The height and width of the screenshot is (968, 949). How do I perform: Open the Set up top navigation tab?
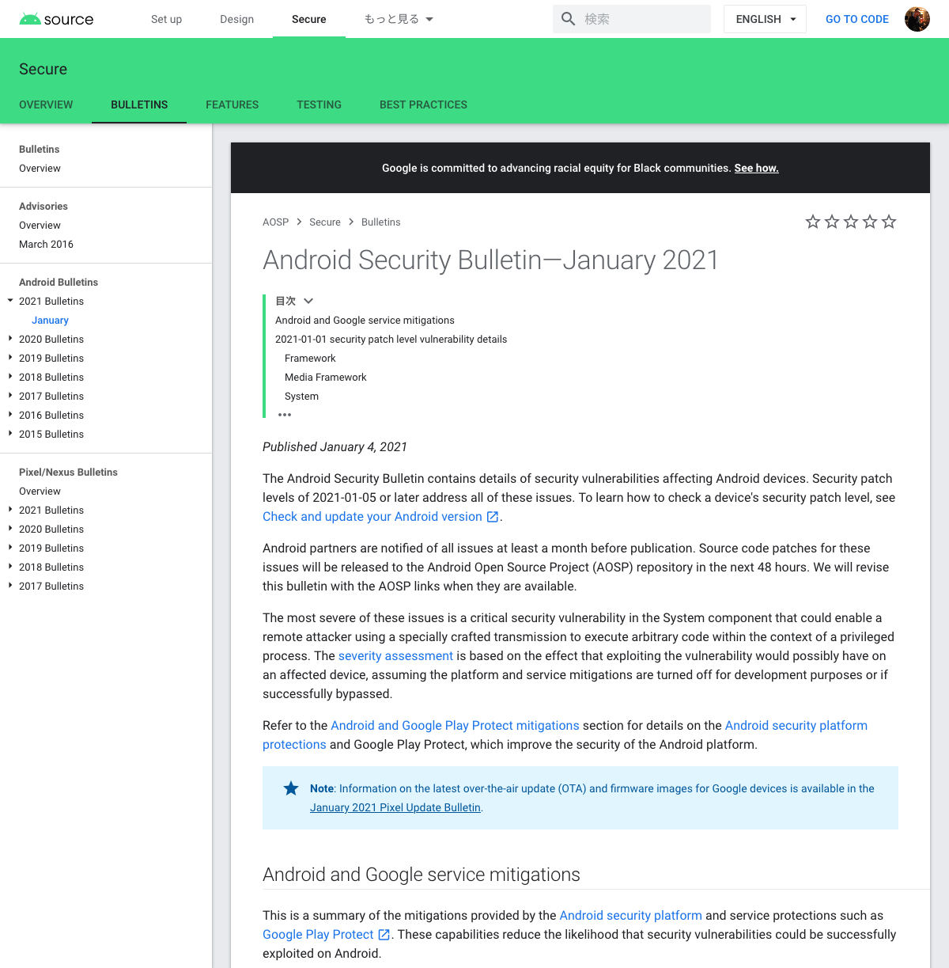[166, 19]
